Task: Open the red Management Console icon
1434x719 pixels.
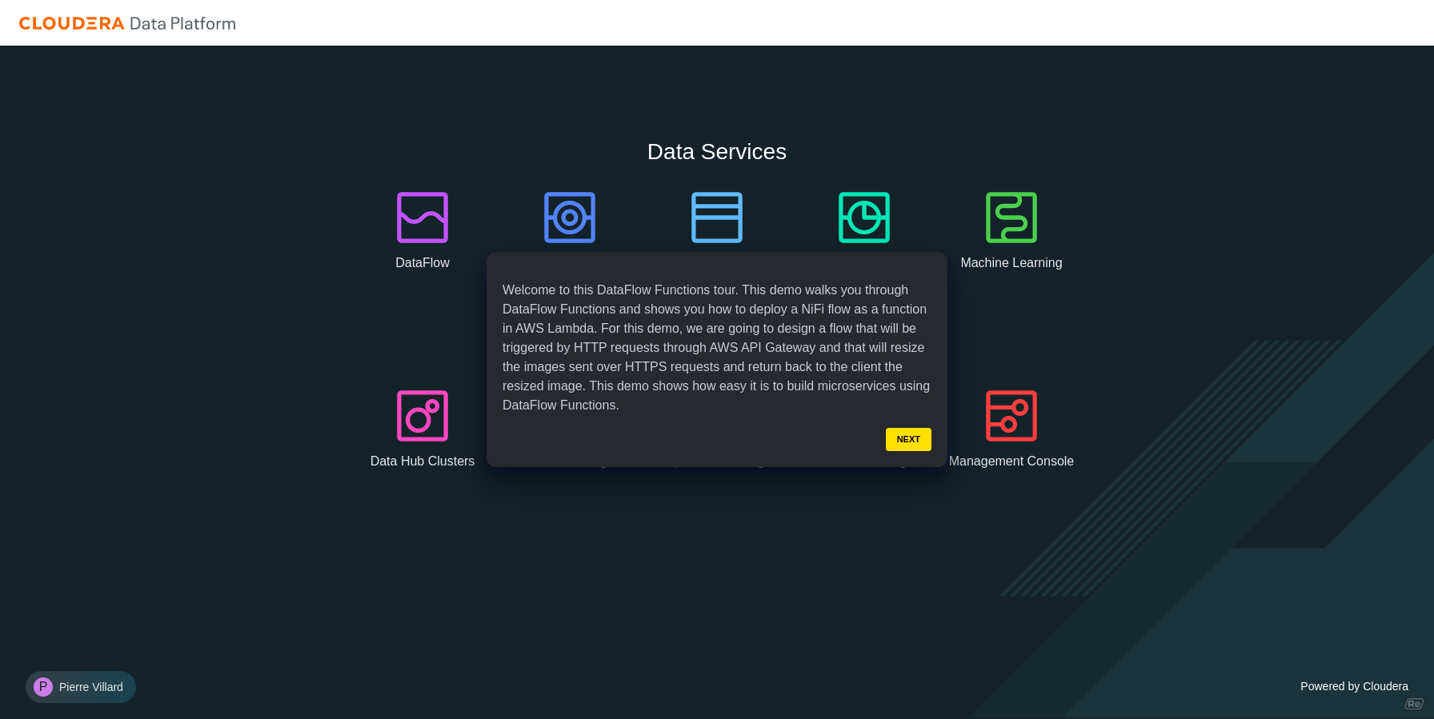Action: pyautogui.click(x=1011, y=416)
